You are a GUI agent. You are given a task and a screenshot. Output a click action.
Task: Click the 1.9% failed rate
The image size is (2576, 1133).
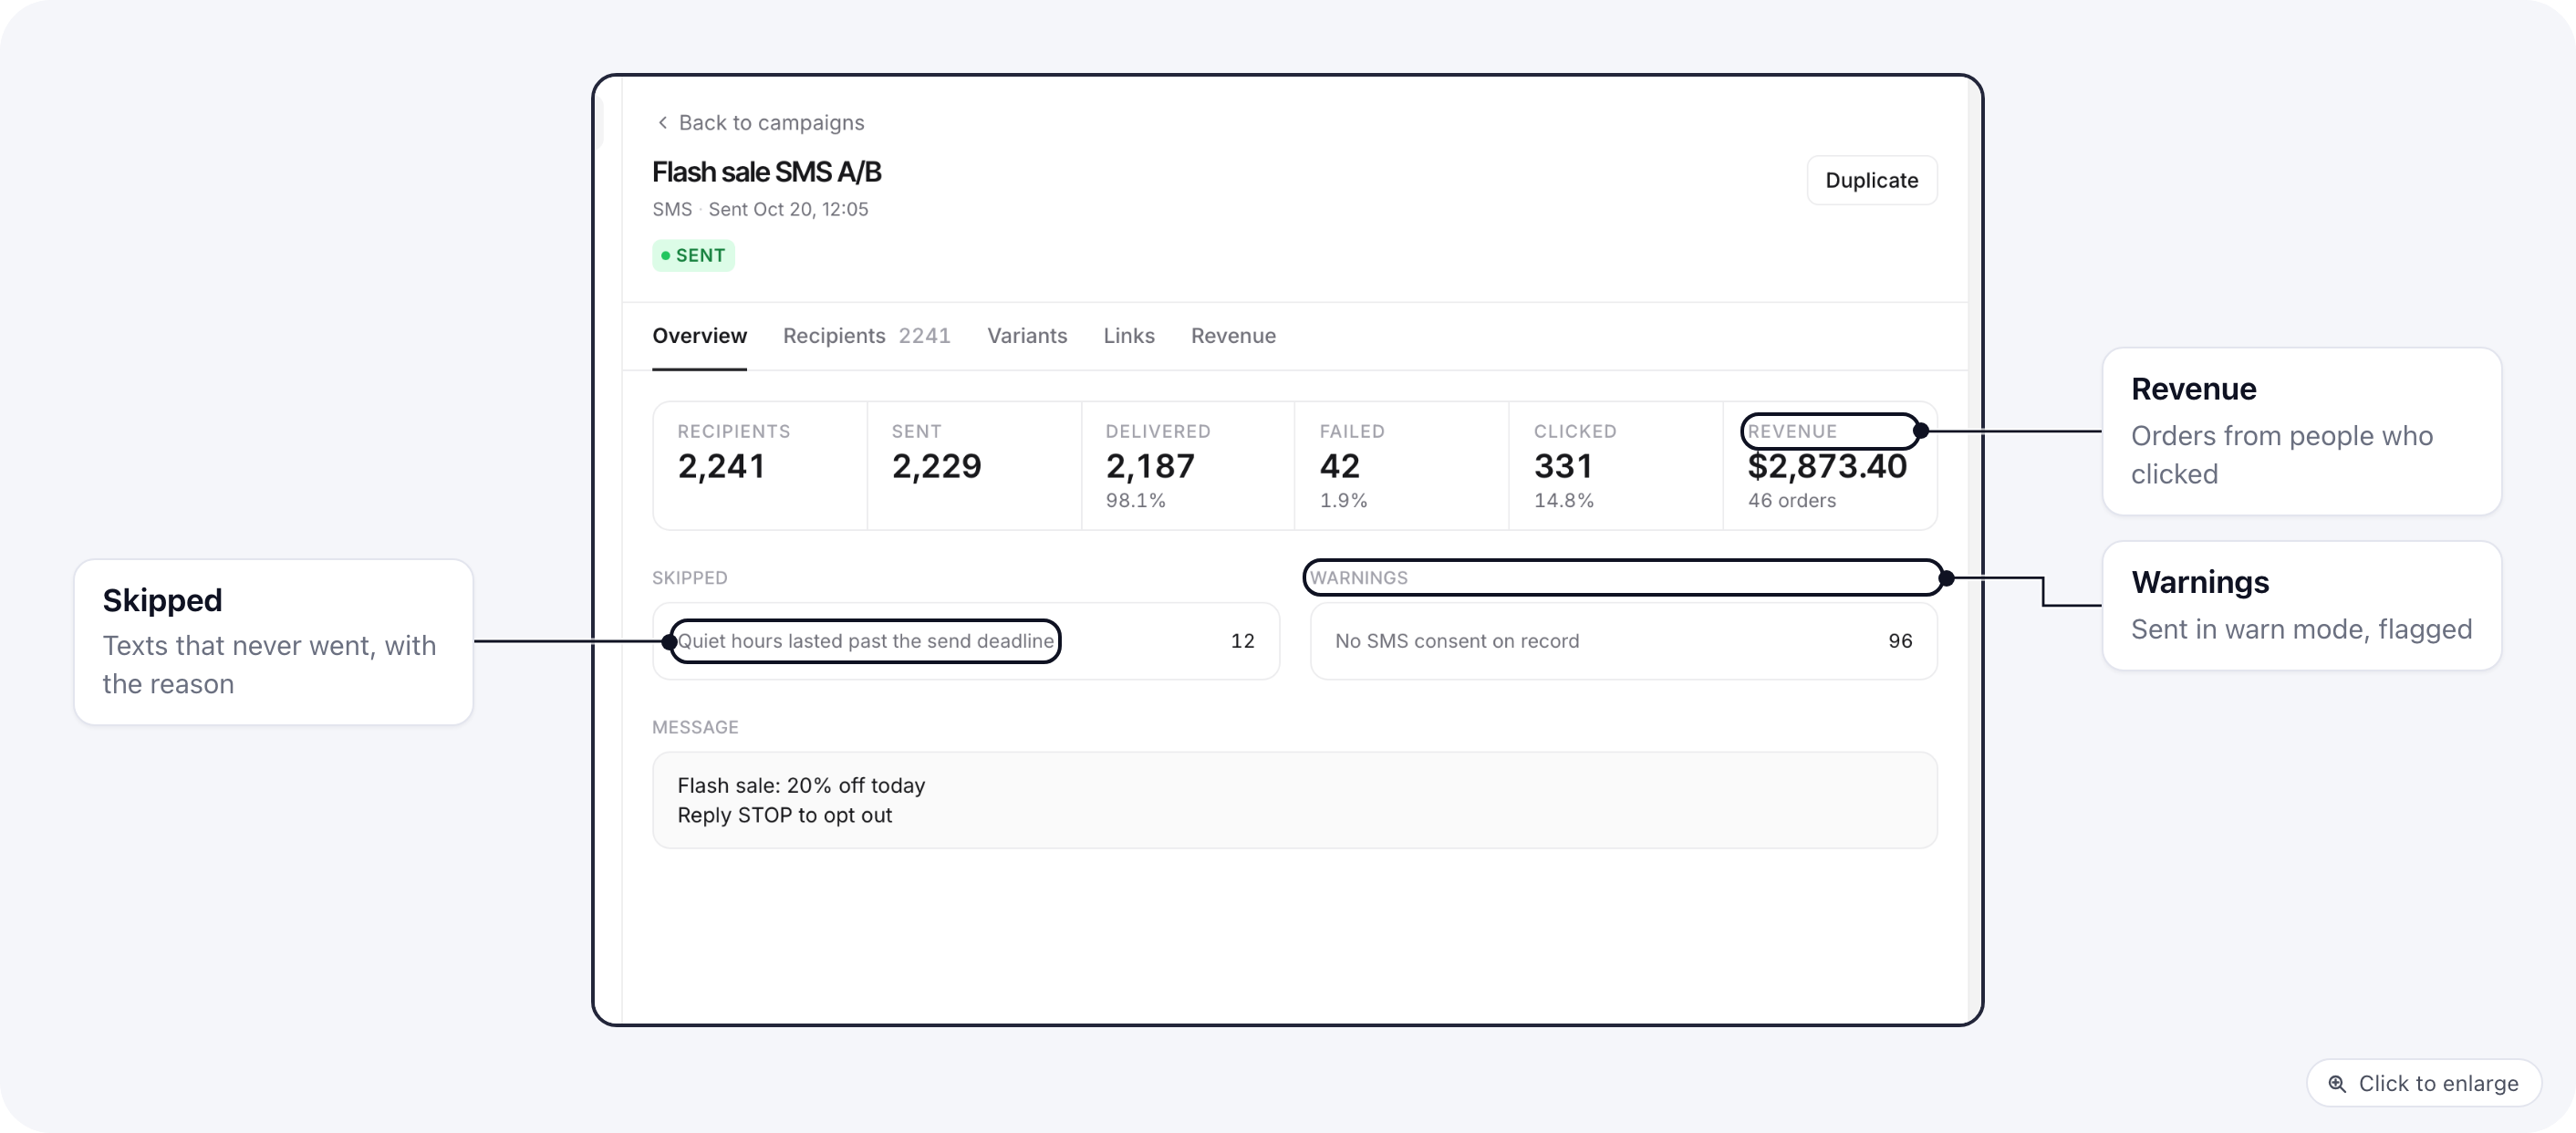tap(1343, 500)
